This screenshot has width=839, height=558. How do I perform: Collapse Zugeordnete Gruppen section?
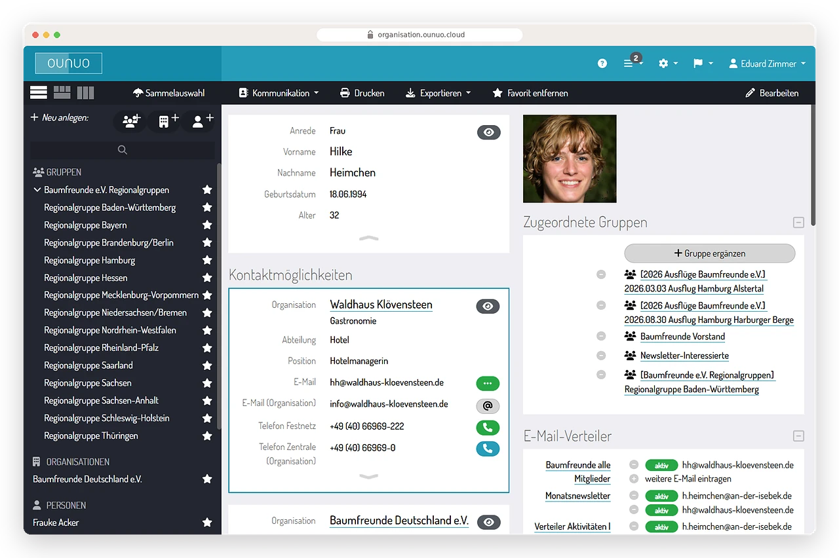coord(798,223)
